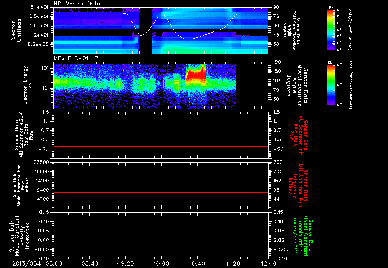Click the "1.9e+01" sector tick label
The image size is (388, 268).
tap(40, 26)
